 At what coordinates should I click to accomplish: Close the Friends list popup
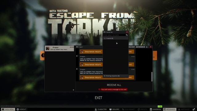[127, 32]
